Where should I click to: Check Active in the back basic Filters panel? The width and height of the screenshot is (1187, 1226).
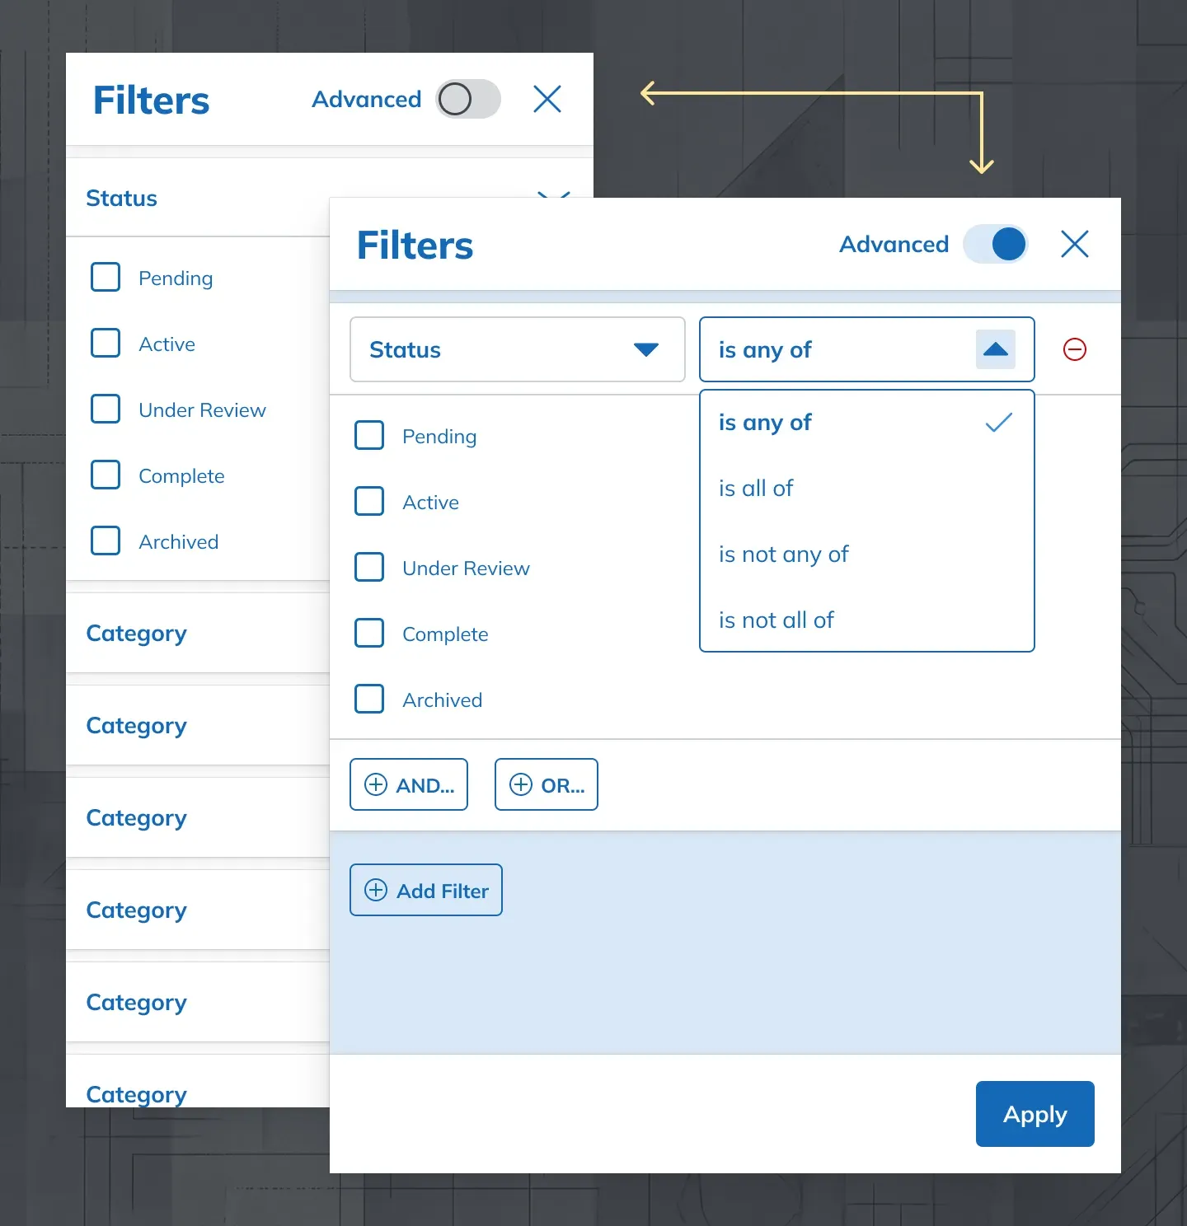tap(106, 343)
